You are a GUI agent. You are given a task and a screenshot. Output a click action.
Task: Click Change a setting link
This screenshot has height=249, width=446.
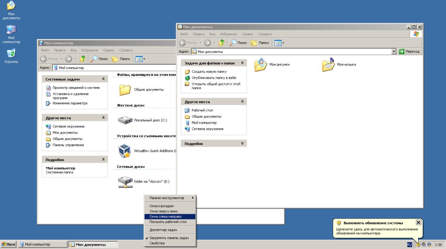(x=70, y=103)
